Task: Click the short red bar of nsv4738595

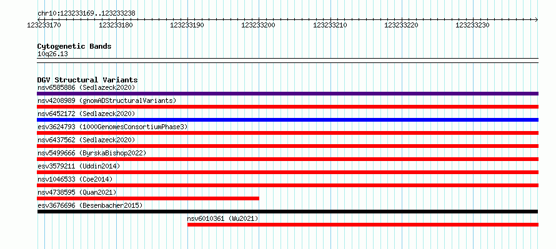Action: click(148, 198)
